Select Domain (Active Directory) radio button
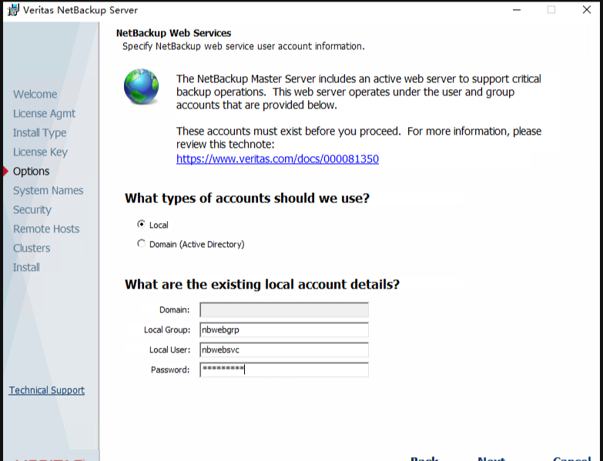This screenshot has width=603, height=461. pyautogui.click(x=141, y=243)
